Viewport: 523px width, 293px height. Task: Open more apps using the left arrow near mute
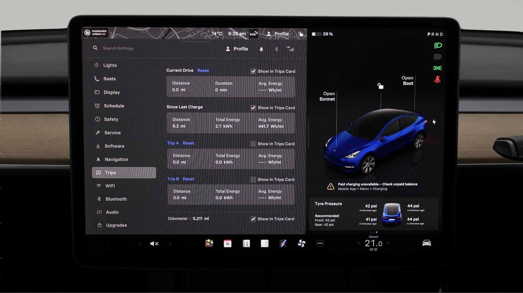(140, 243)
